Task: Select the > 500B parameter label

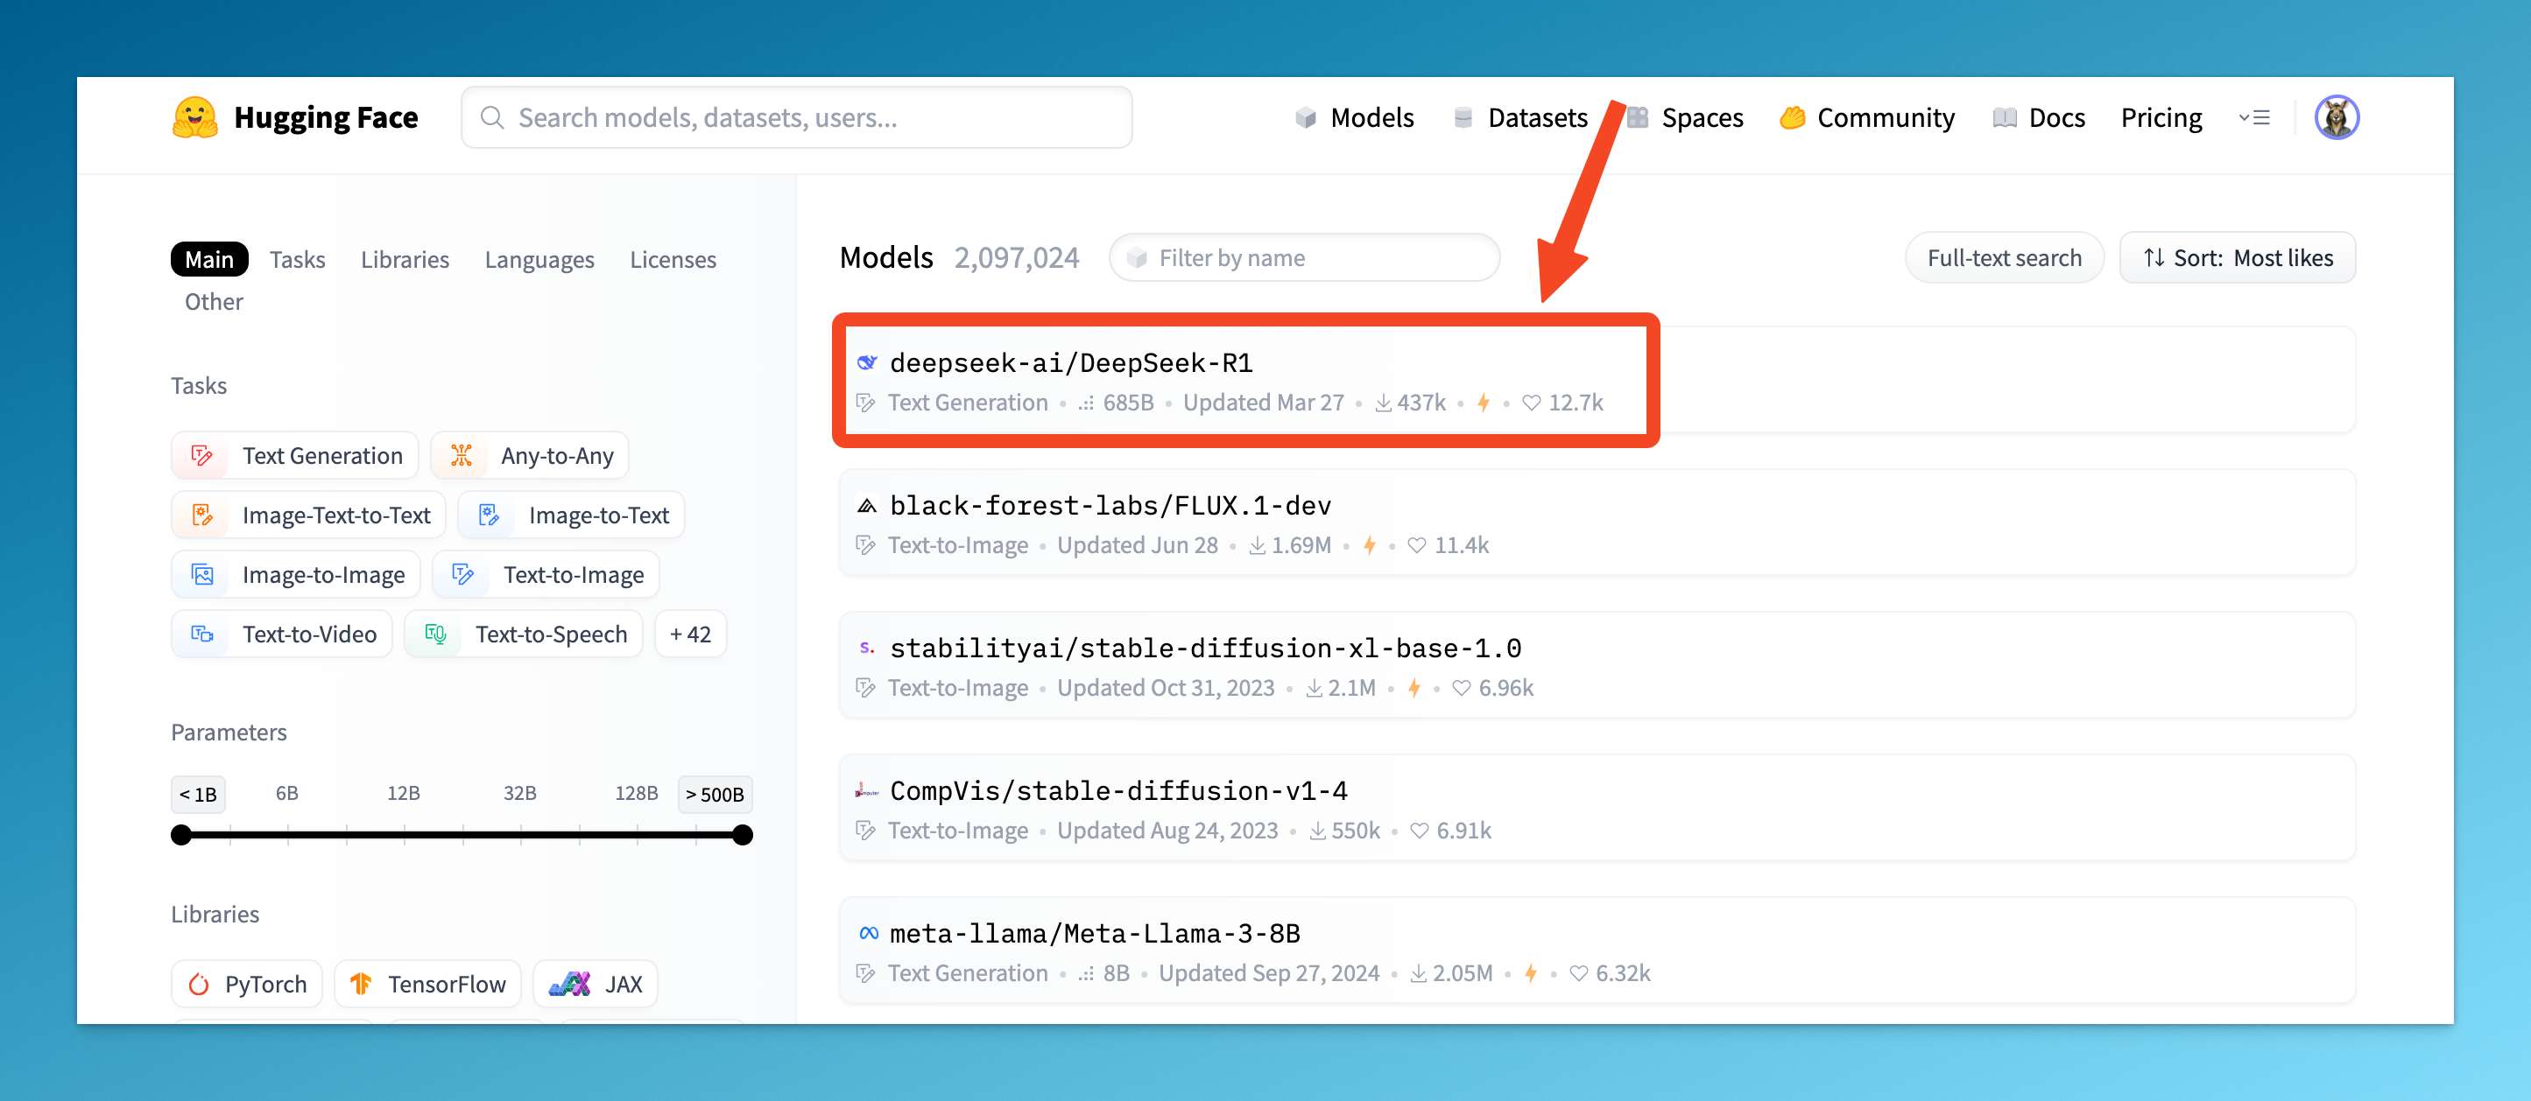Action: click(x=716, y=795)
